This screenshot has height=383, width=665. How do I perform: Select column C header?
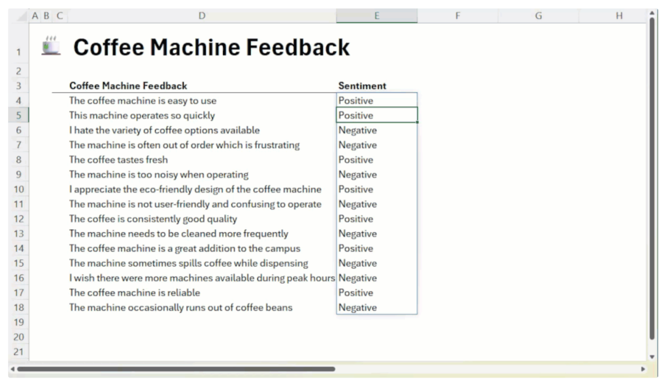[x=60, y=15]
